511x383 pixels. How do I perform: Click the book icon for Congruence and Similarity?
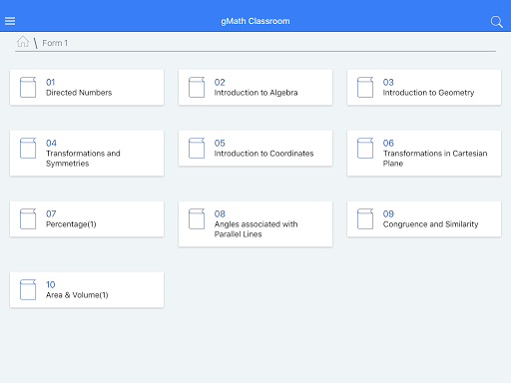(365, 219)
